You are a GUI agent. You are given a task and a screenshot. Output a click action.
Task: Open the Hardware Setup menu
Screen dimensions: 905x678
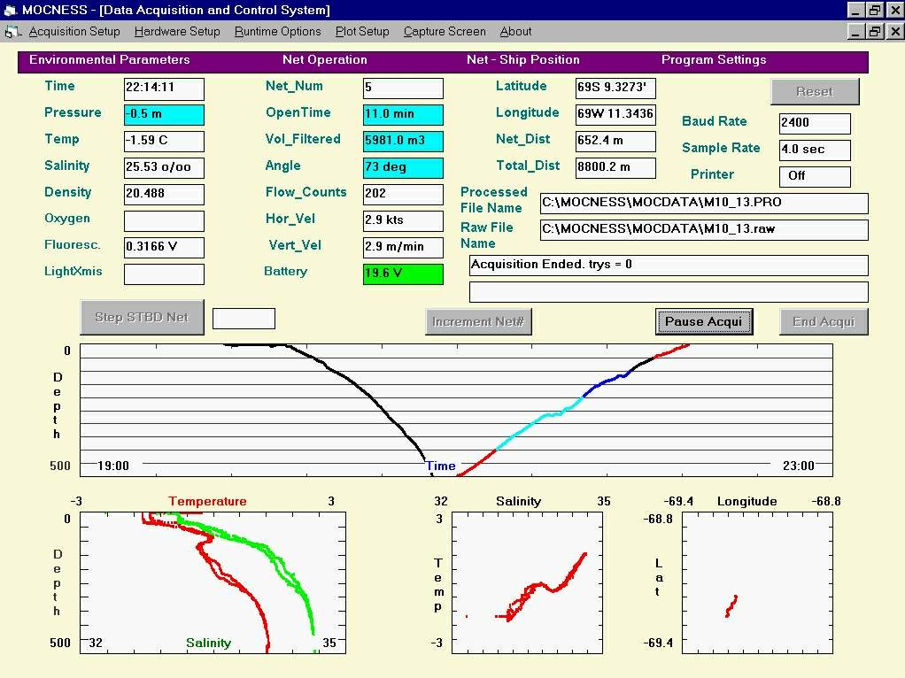177,32
